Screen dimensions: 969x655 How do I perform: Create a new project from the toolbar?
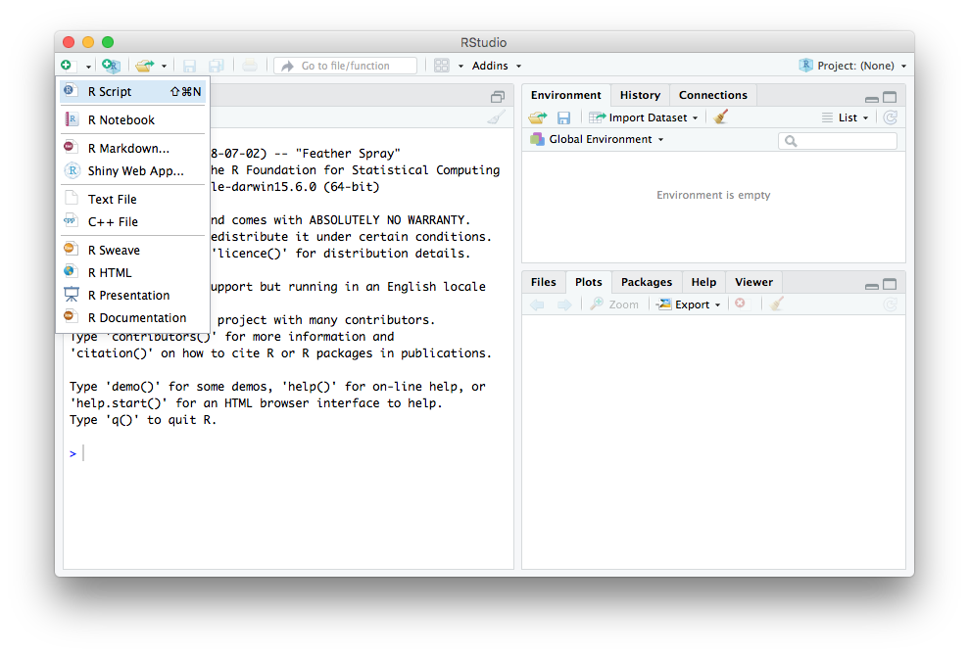[111, 66]
